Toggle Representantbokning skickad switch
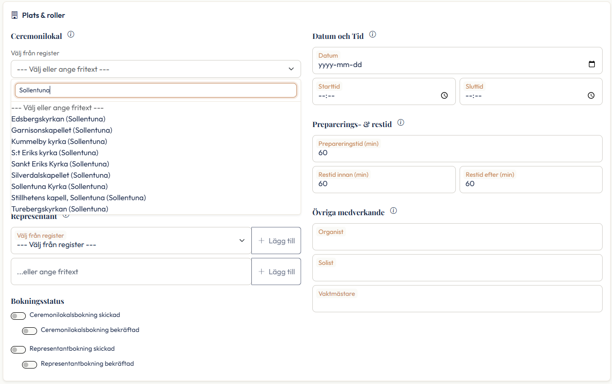Image resolution: width=612 pixels, height=384 pixels. tap(18, 350)
